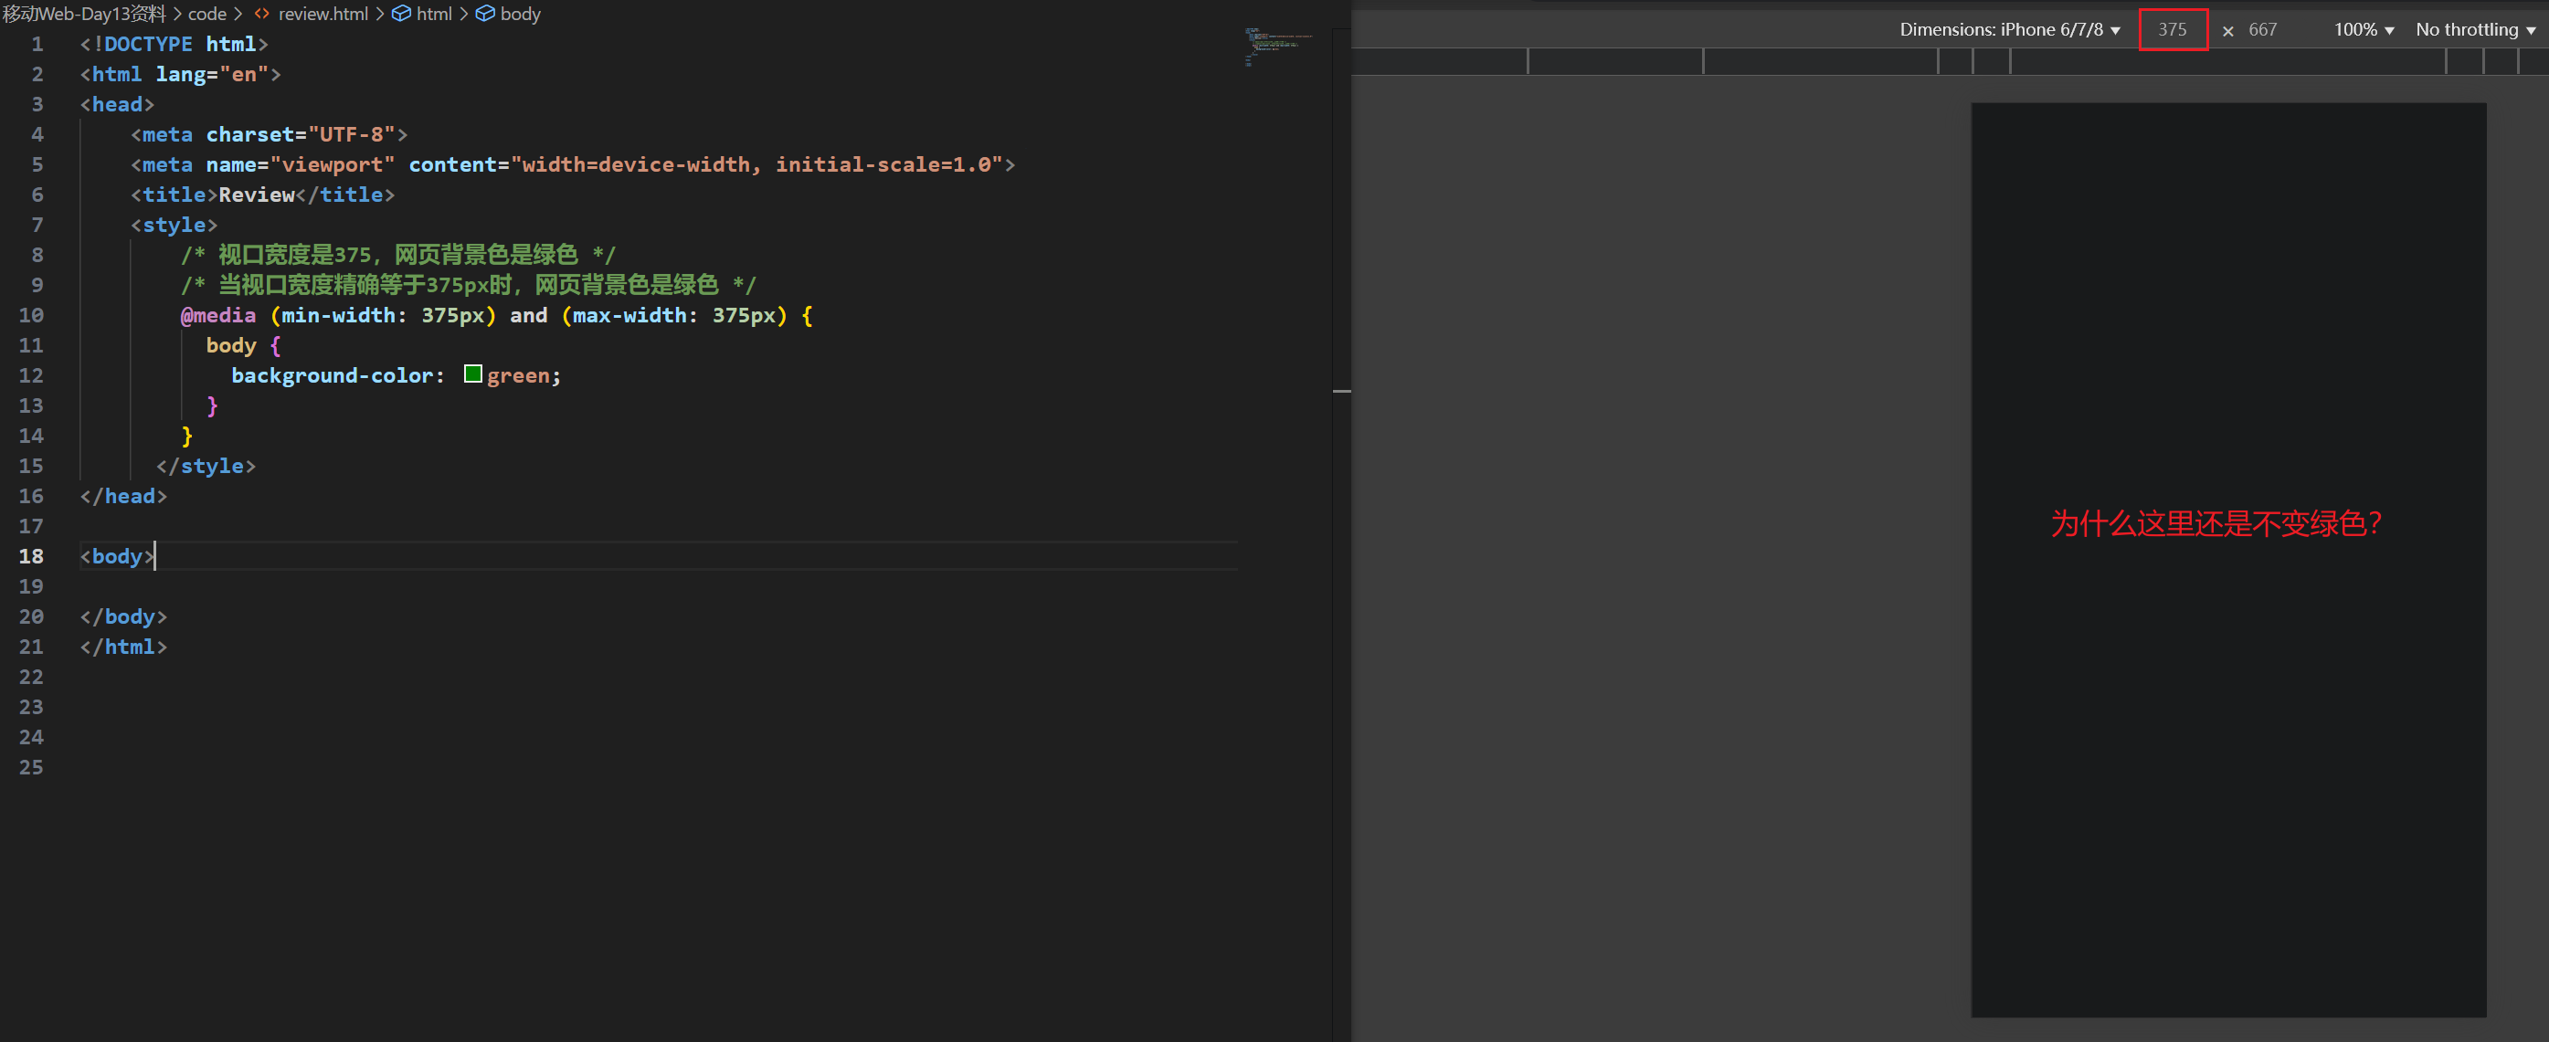Screen dimensions: 2549x1042
Task: Click line number 10 in the gutter
Action: [31, 315]
